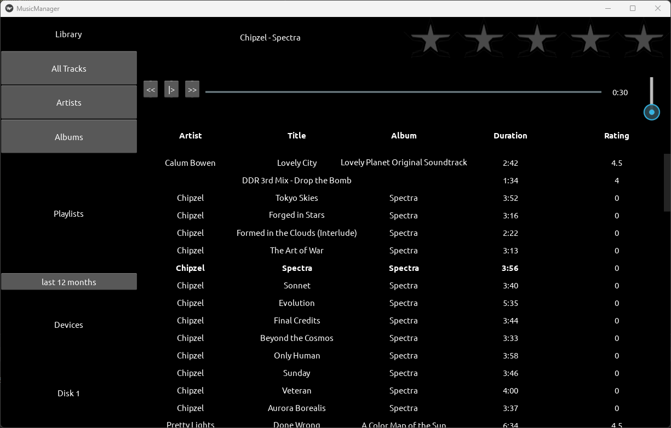Click the previous track button

point(151,89)
